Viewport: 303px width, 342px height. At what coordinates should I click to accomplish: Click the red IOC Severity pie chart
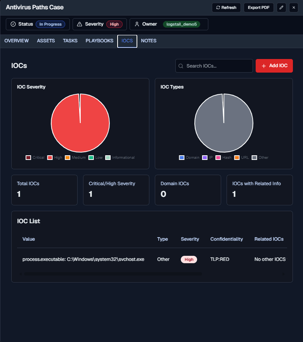click(80, 123)
